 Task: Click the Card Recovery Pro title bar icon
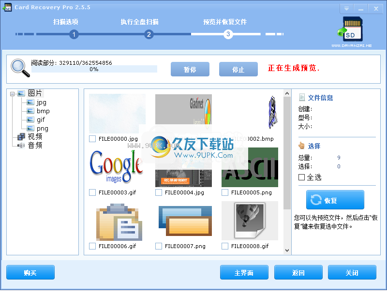pos(7,7)
